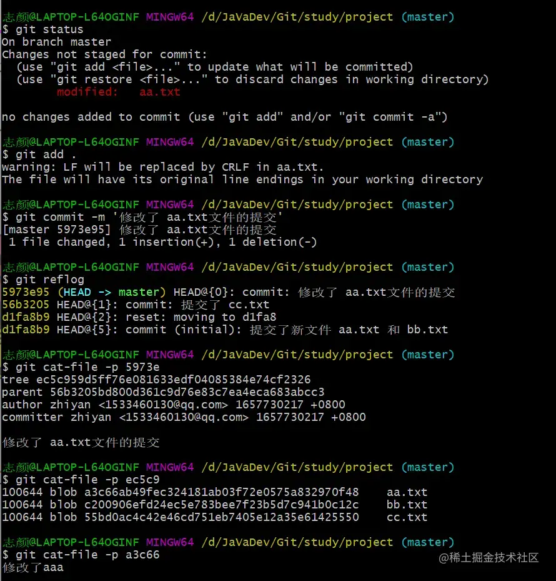Click the 'git reflog' command
This screenshot has height=581, width=556.
tap(49, 280)
